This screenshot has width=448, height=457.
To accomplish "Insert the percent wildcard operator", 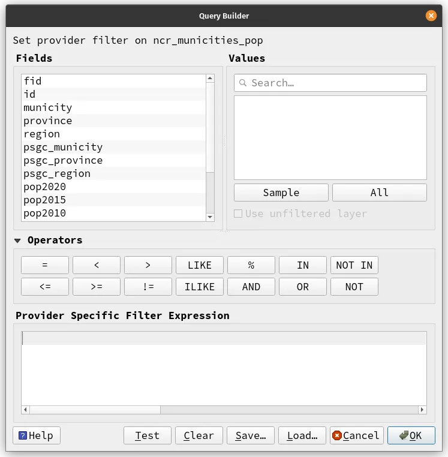I will [251, 265].
